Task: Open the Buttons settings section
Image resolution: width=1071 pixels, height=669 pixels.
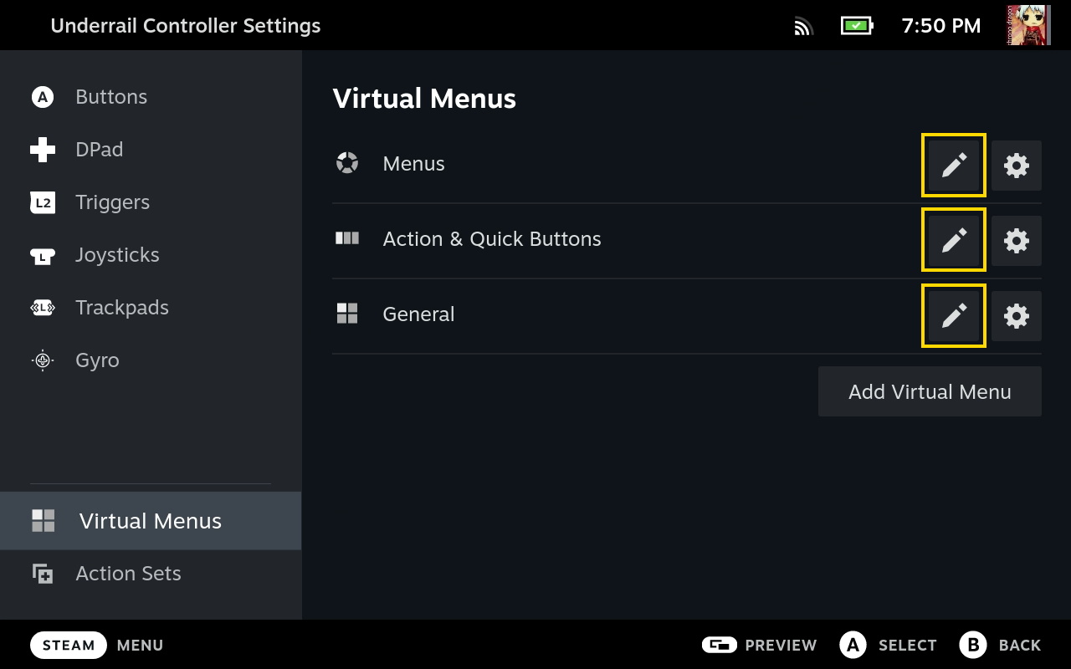Action: tap(110, 97)
